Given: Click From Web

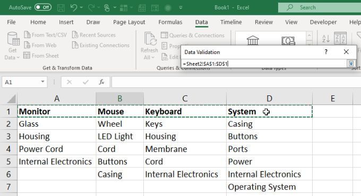Looking at the screenshot, I should pos(40,45).
